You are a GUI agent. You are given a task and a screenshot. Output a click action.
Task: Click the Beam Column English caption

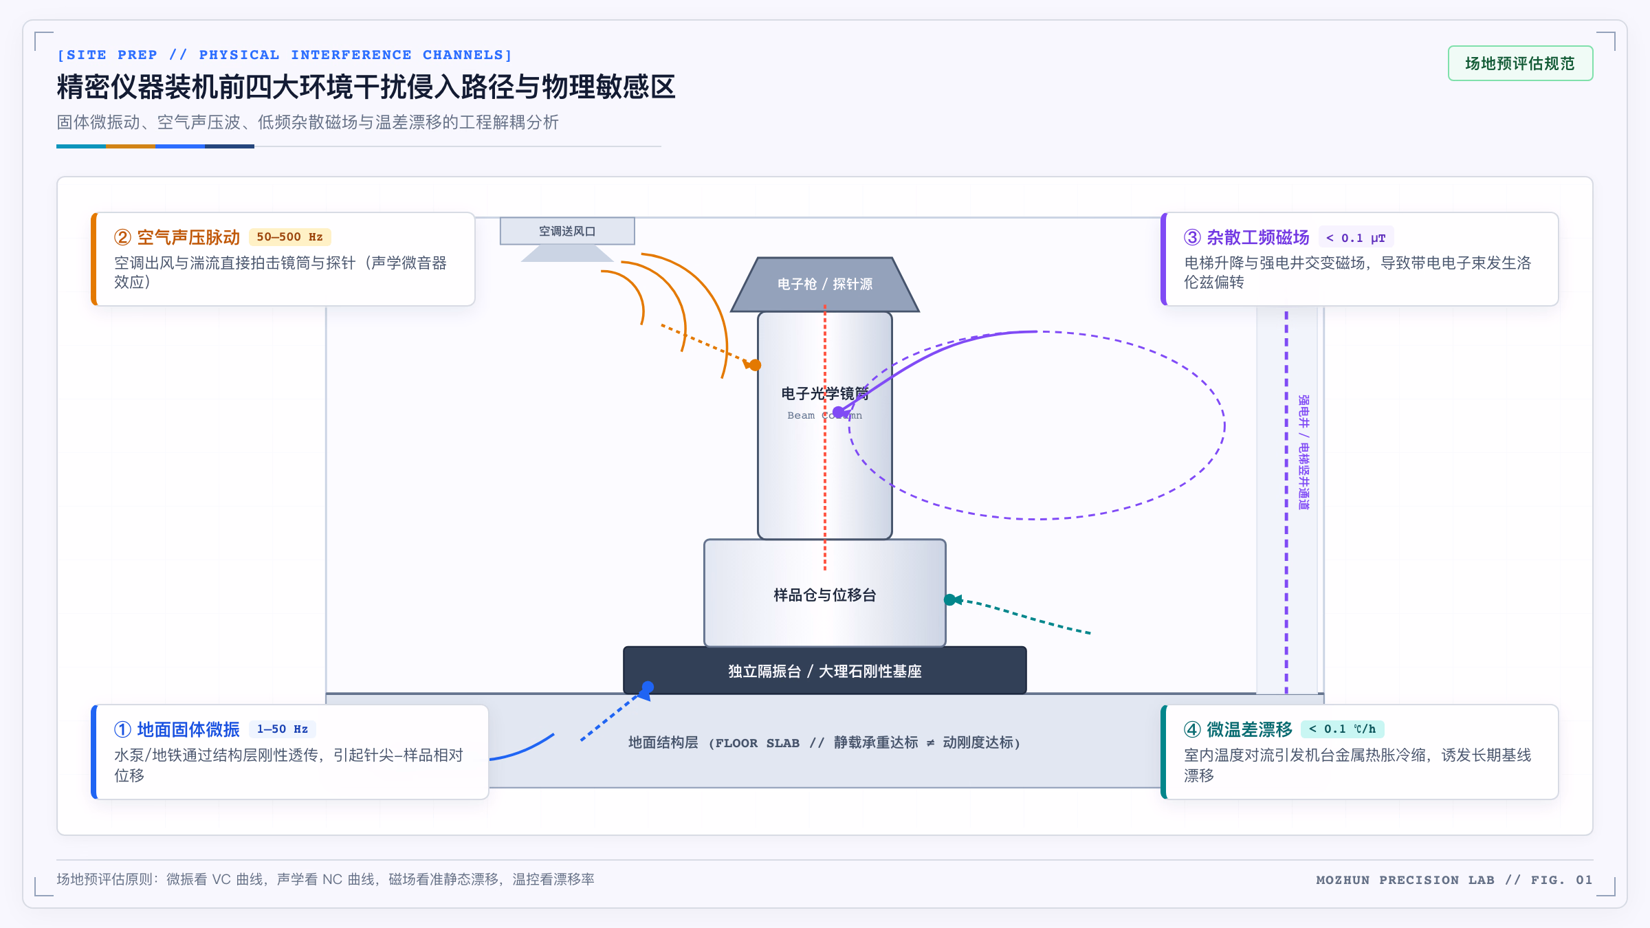click(x=824, y=415)
